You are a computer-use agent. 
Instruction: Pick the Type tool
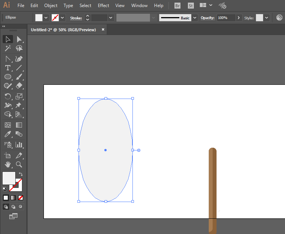pyautogui.click(x=7, y=68)
